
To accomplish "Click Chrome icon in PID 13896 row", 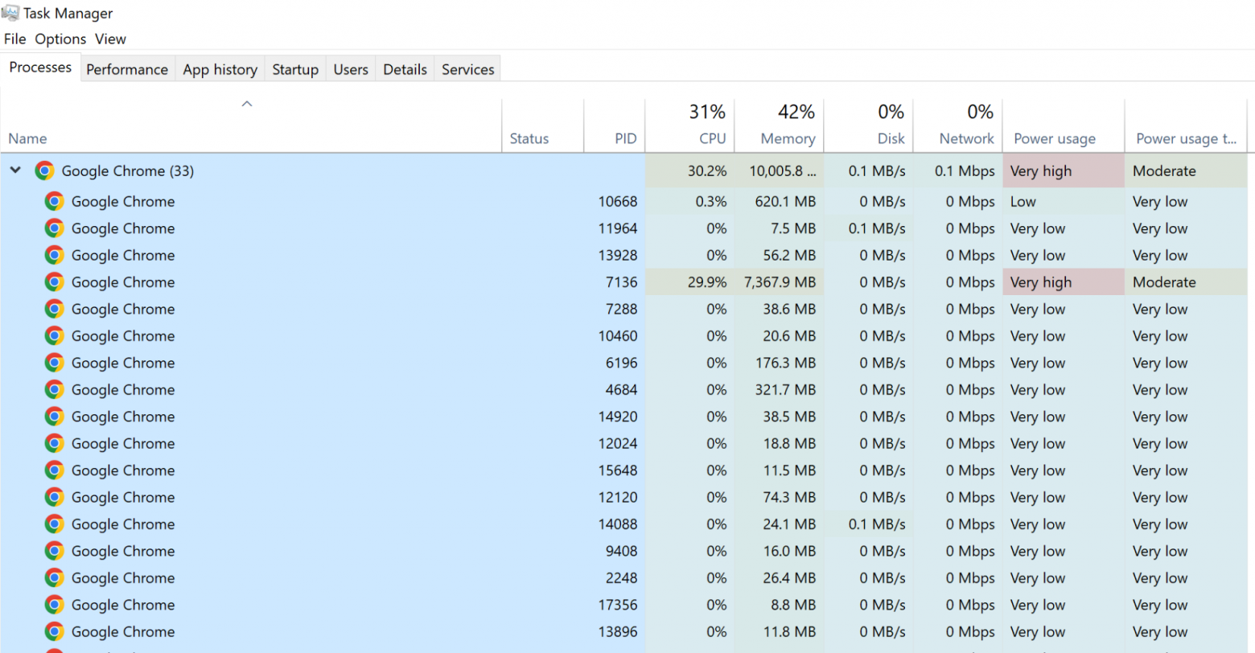I will point(54,632).
